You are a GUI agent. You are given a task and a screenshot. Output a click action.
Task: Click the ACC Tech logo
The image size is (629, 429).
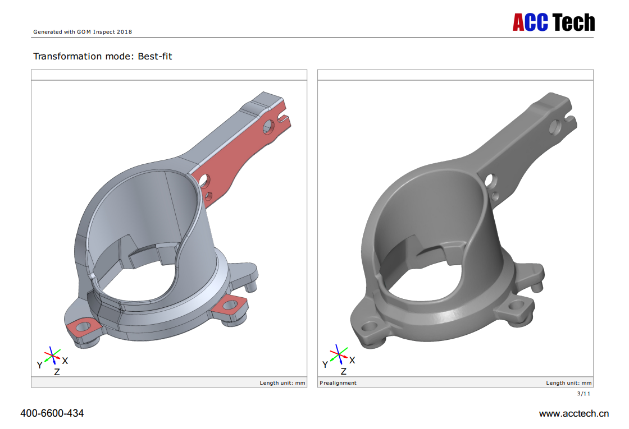point(553,22)
